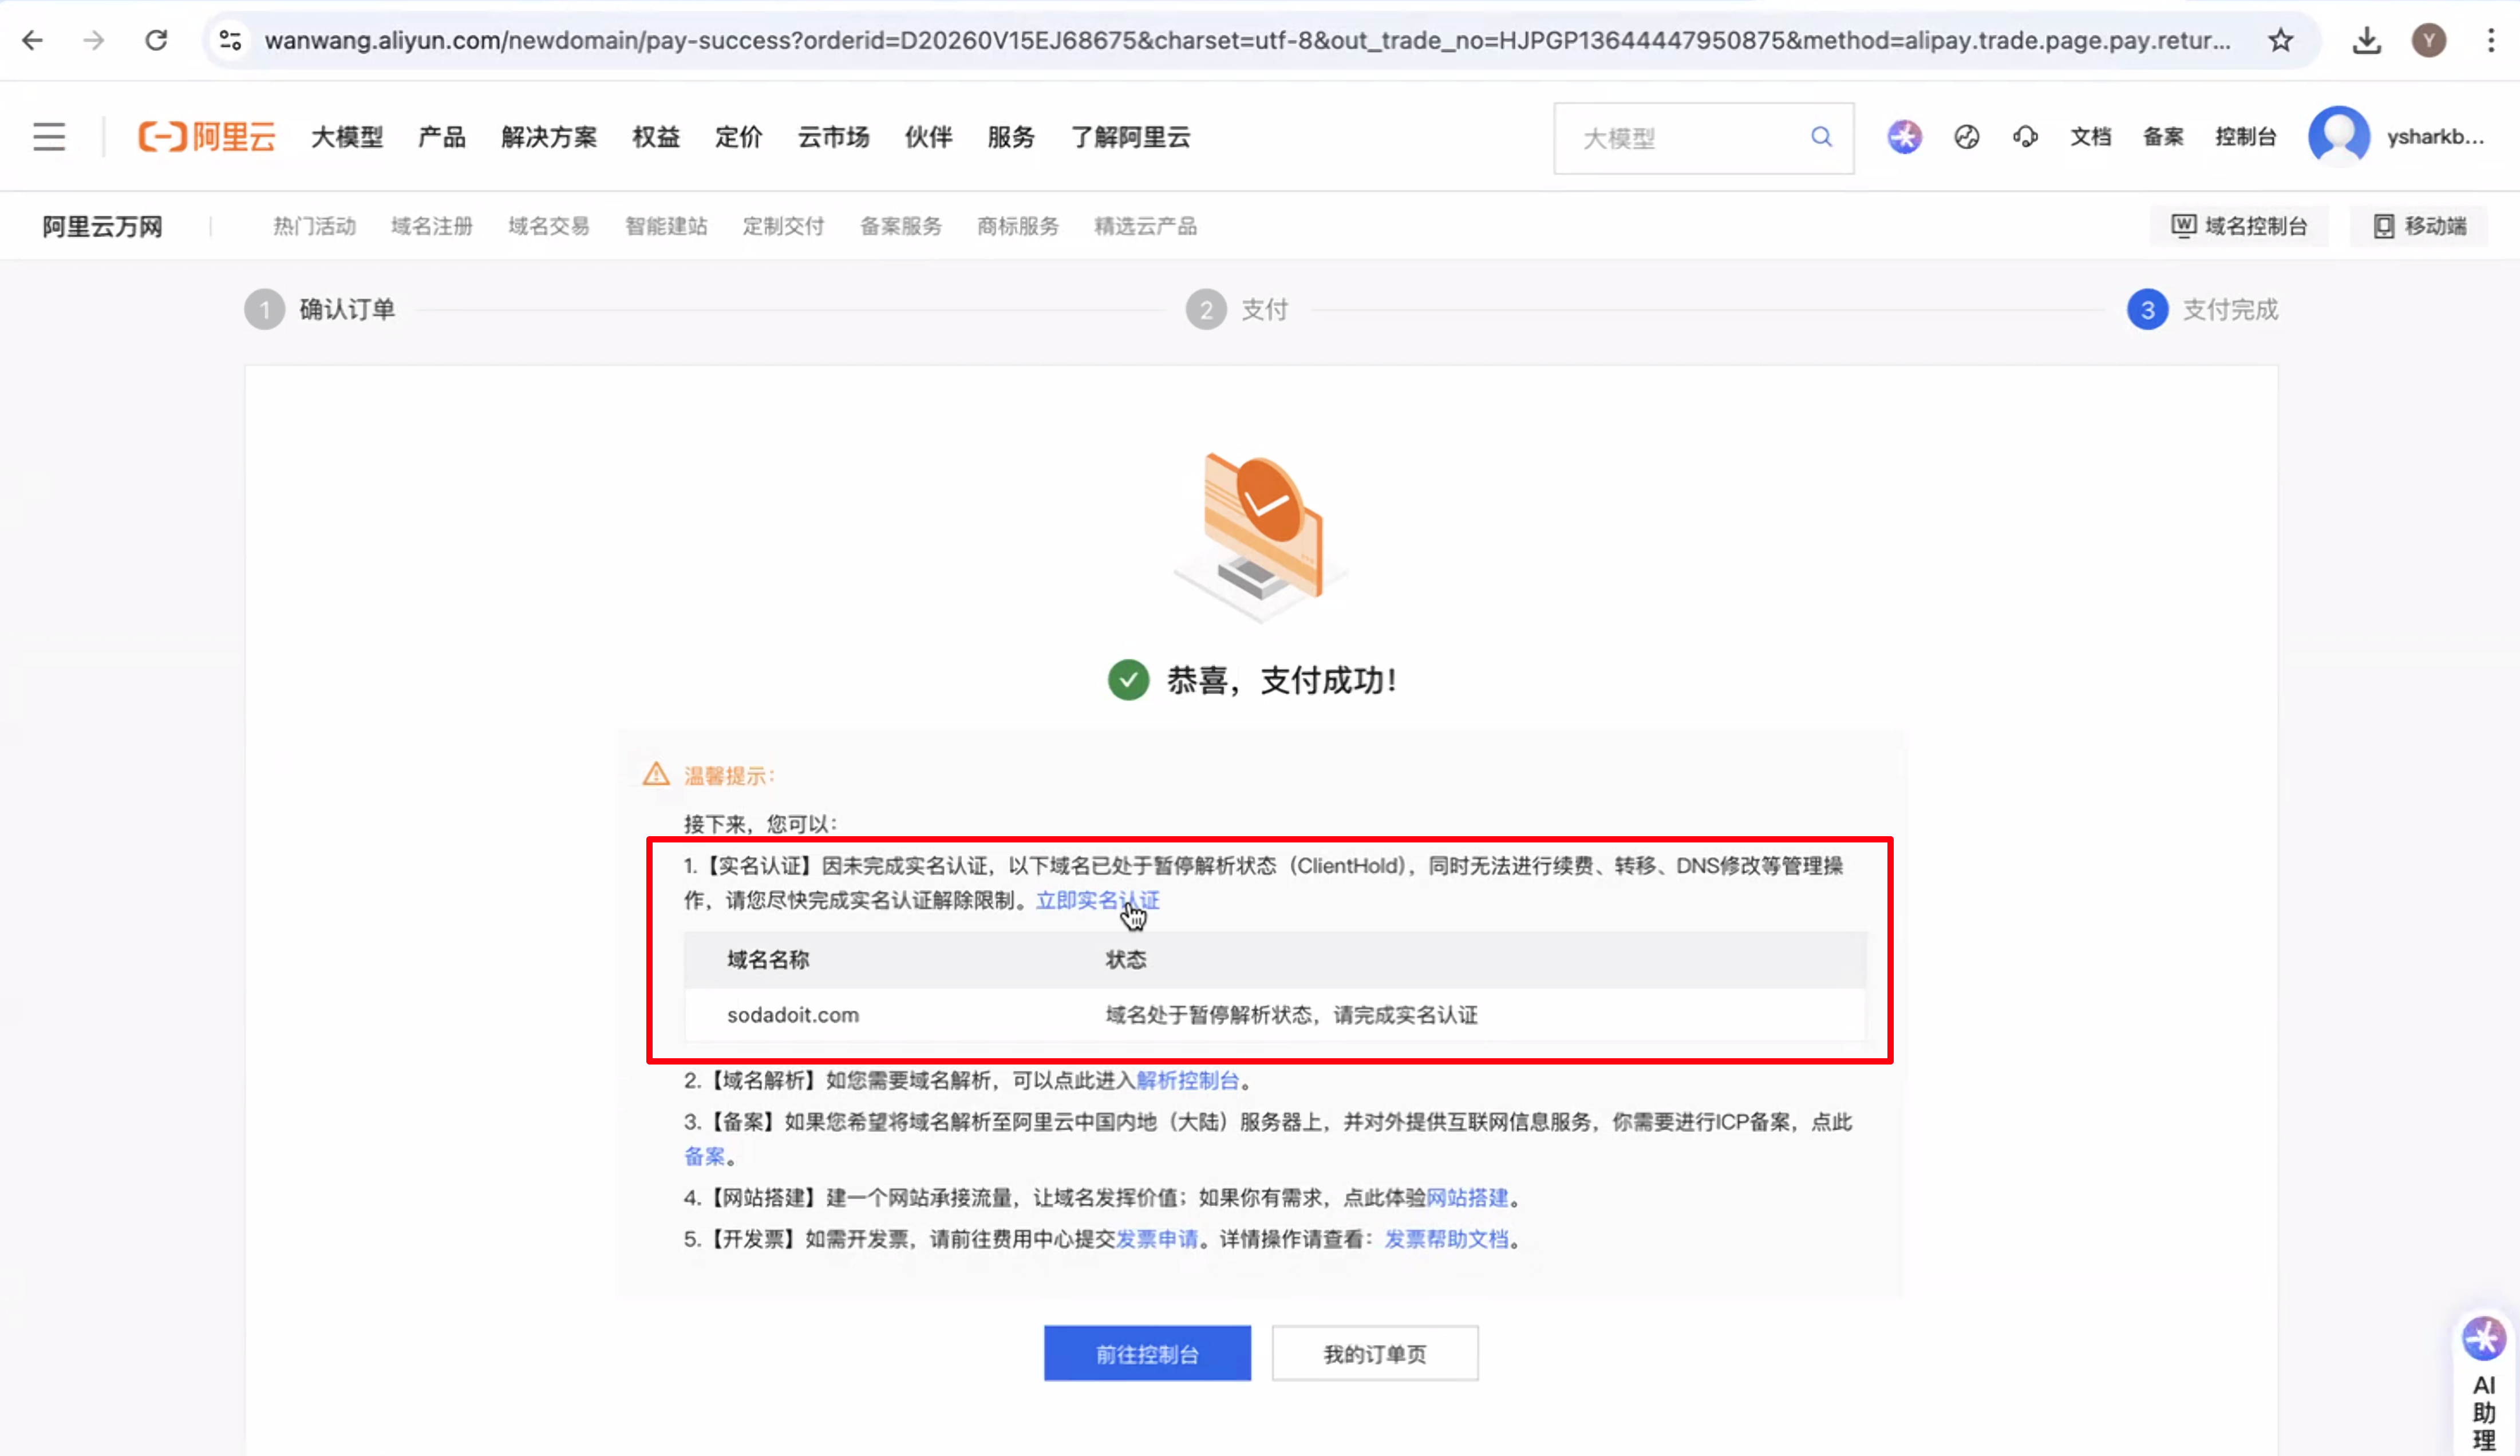
Task: Open 备案 in the top header
Action: point(2163,137)
